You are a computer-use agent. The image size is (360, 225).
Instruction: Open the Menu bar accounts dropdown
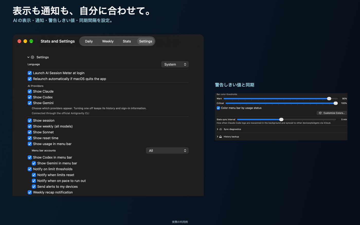pyautogui.click(x=167, y=151)
